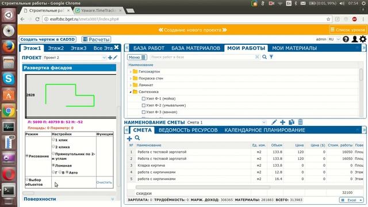The image size is (368, 207).
Task: Add a new project with plus icon
Action: tap(110, 57)
